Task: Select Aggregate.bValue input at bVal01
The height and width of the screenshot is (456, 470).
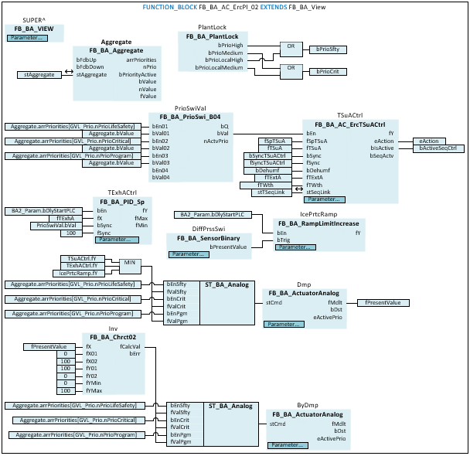Action: point(111,134)
